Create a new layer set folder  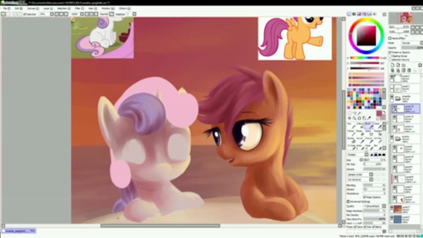pyautogui.click(x=403, y=65)
